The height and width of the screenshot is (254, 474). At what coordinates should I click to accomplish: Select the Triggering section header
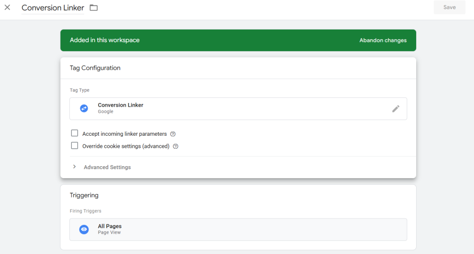(x=84, y=195)
